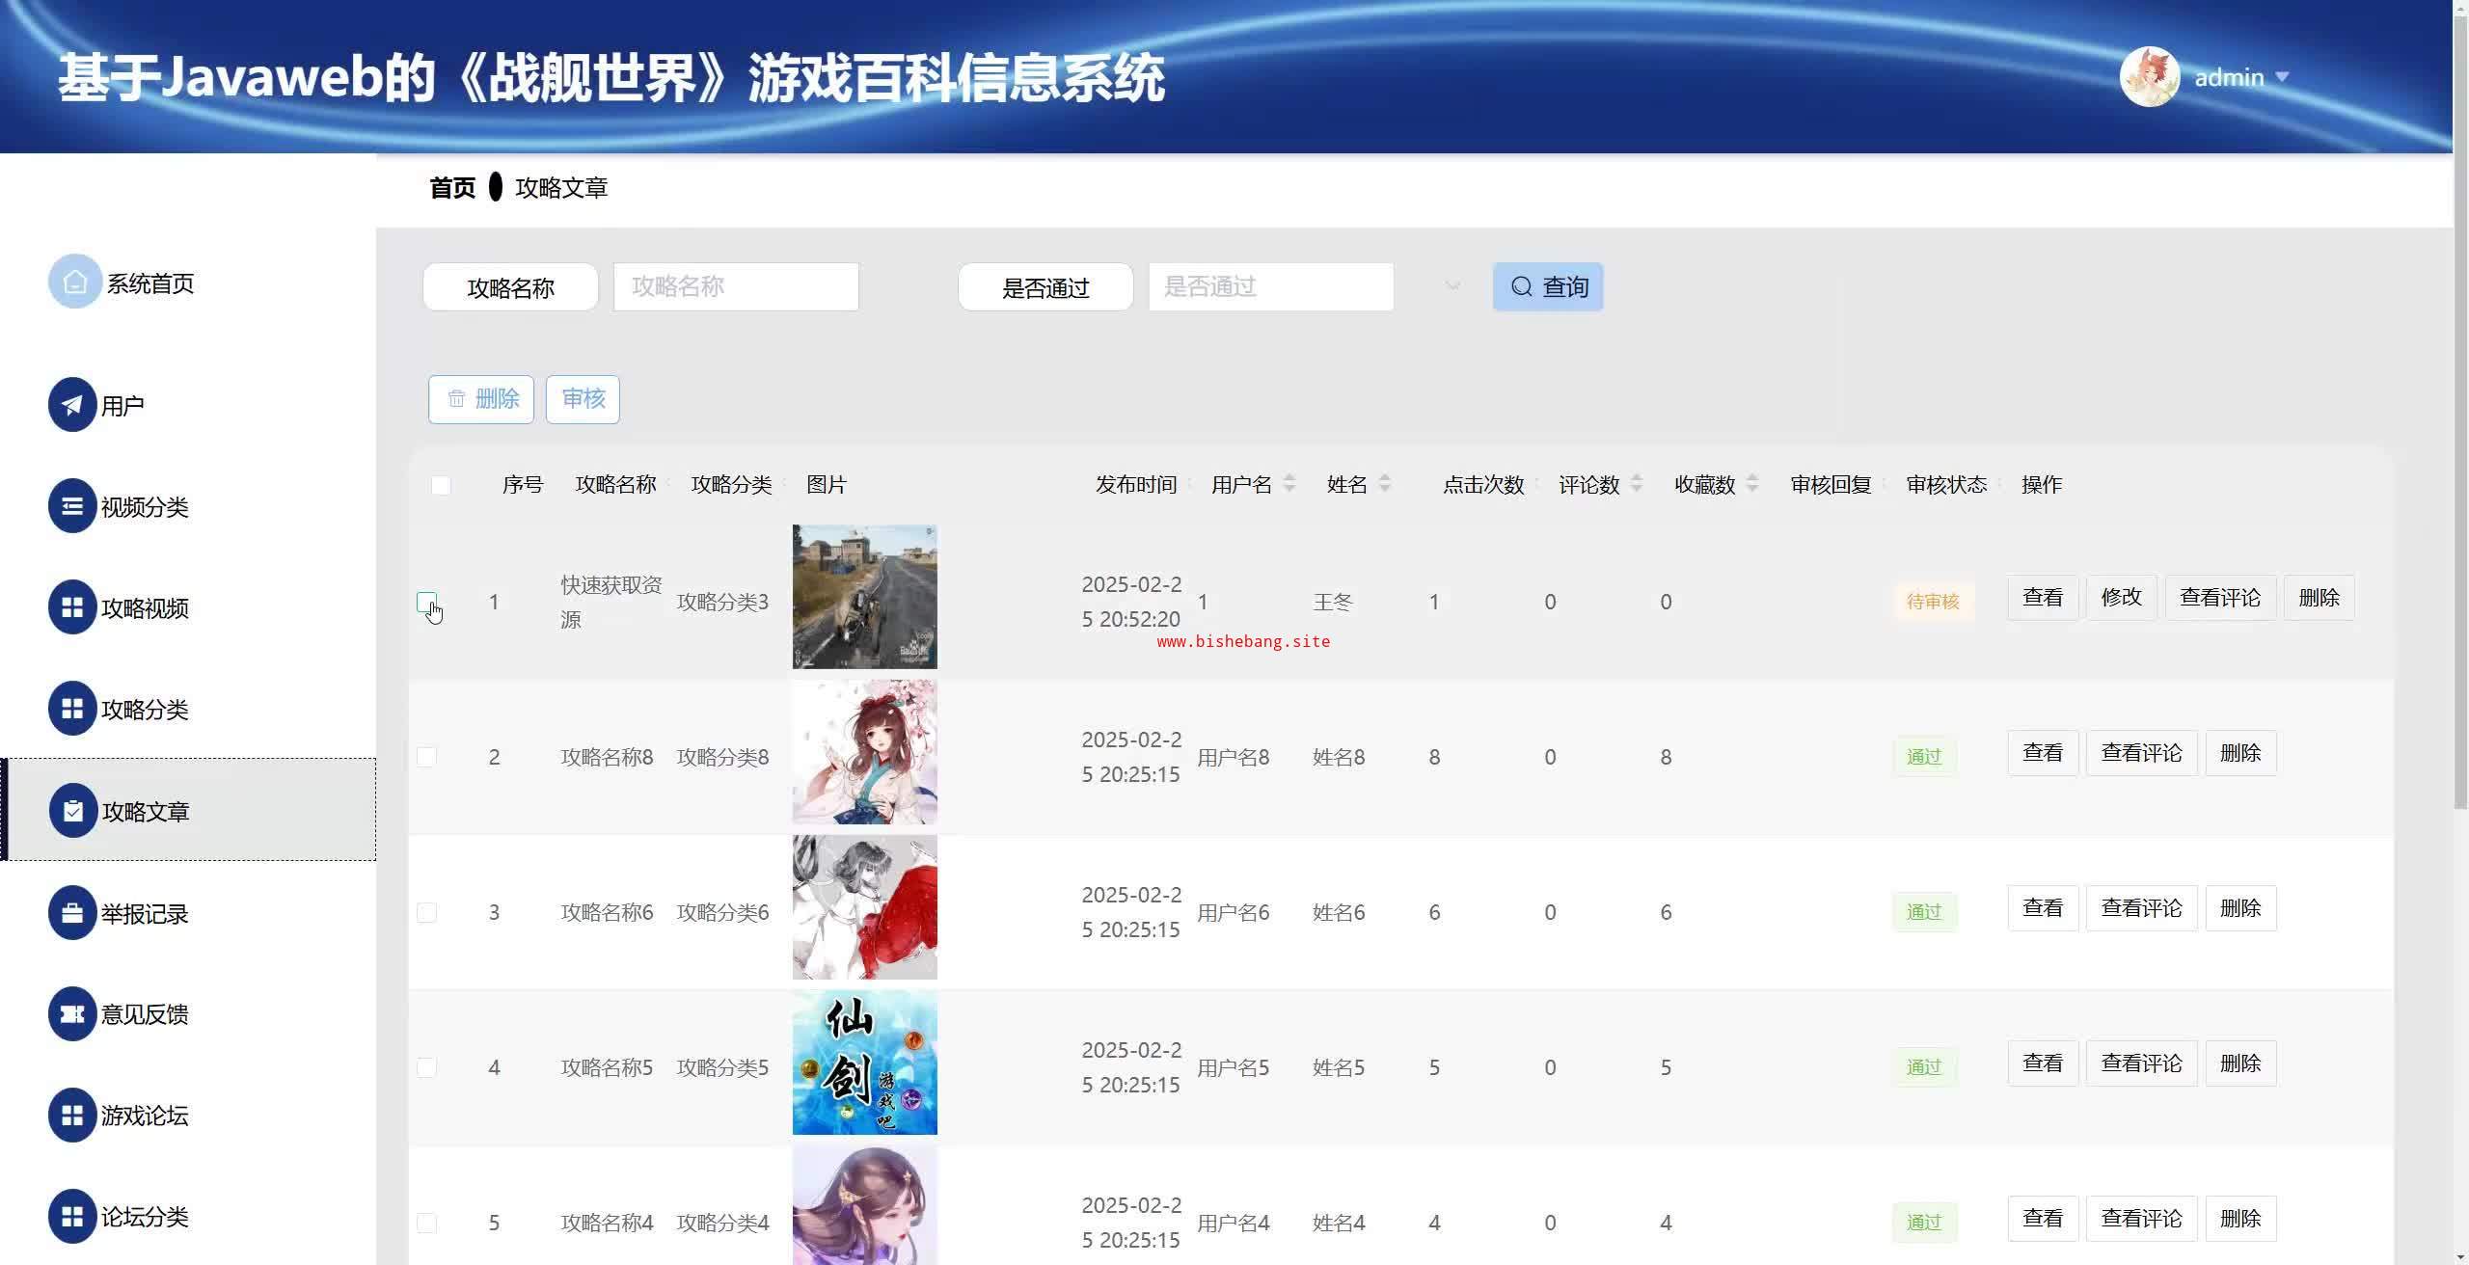Click the admin avatar picture
Screen dimensions: 2469x1265
tap(2149, 77)
